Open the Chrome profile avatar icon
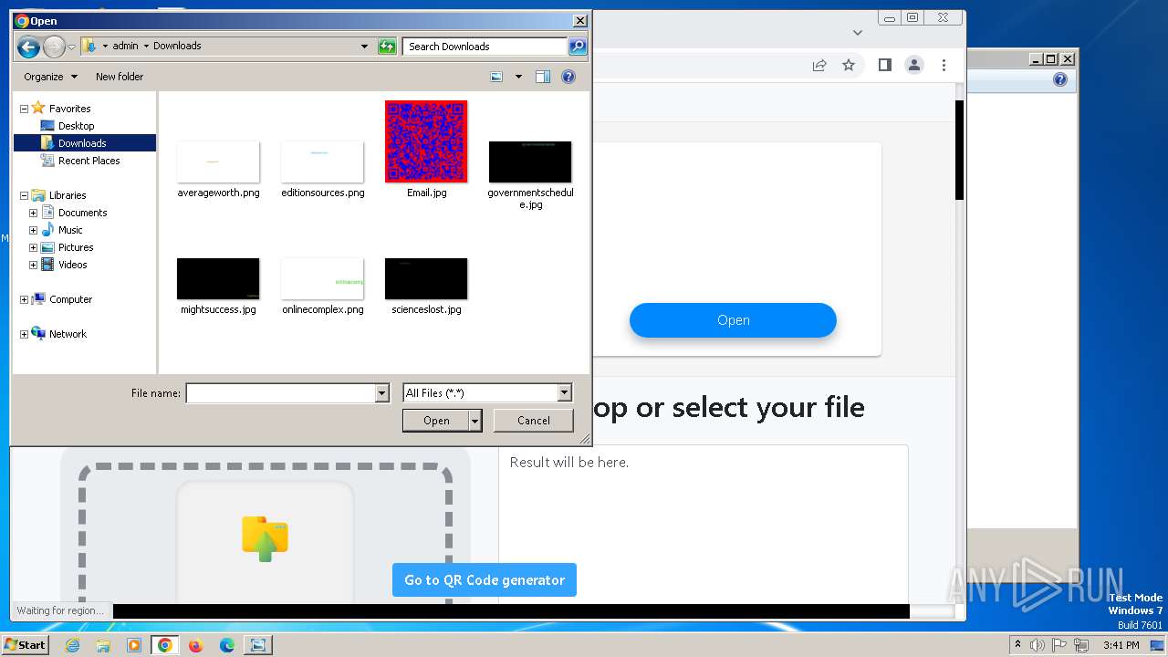 (913, 65)
